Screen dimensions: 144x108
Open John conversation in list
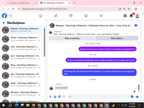click(x=22, y=48)
